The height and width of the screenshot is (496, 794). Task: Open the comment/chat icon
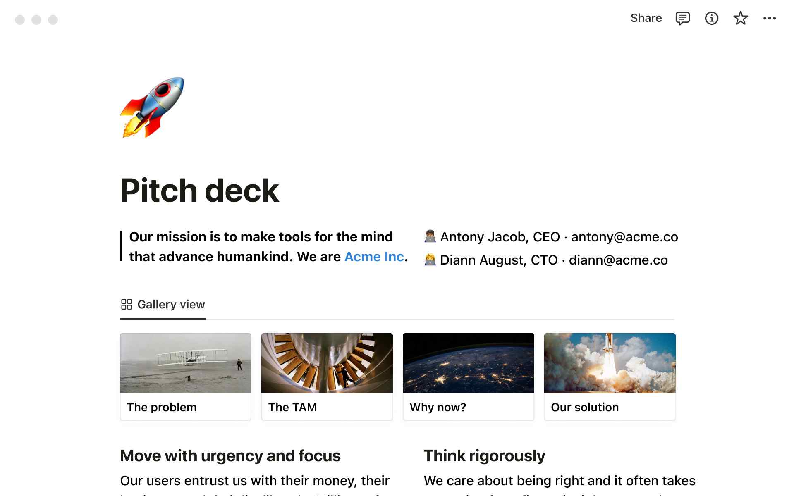[x=683, y=18]
